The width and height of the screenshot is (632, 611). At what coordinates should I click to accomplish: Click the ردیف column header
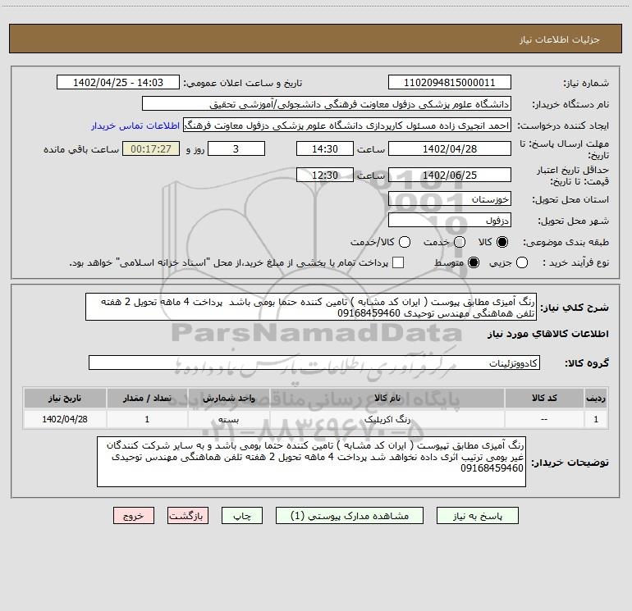[596, 398]
